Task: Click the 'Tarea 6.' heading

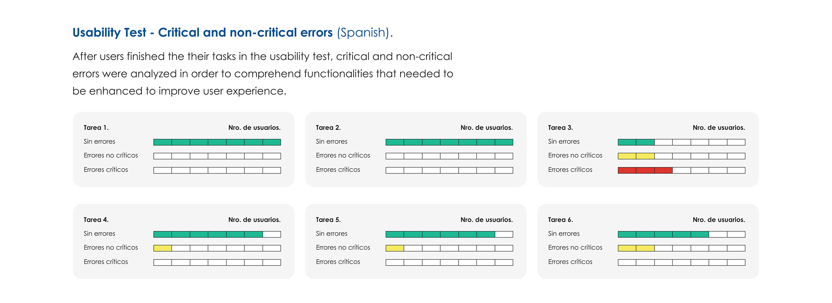Action: click(x=560, y=220)
